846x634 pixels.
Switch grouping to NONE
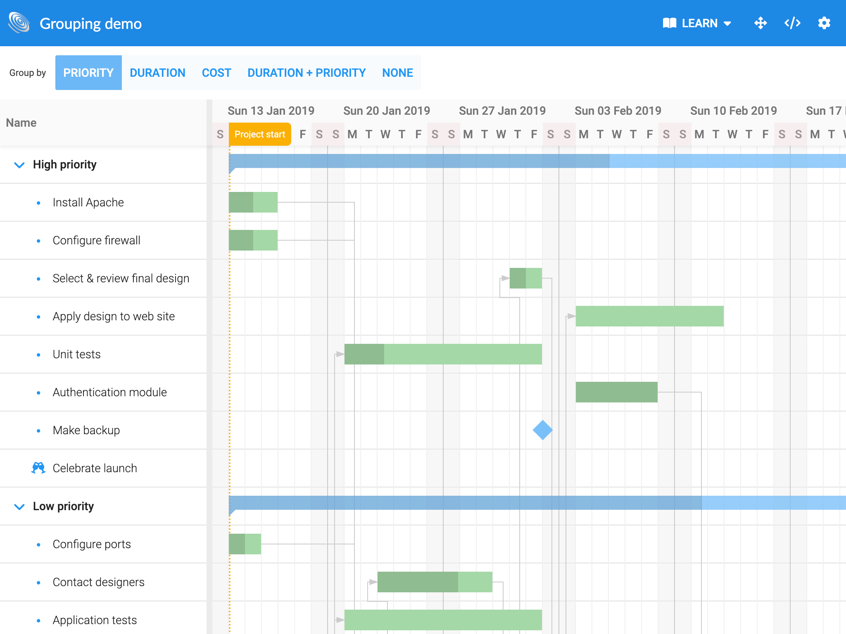pos(397,73)
